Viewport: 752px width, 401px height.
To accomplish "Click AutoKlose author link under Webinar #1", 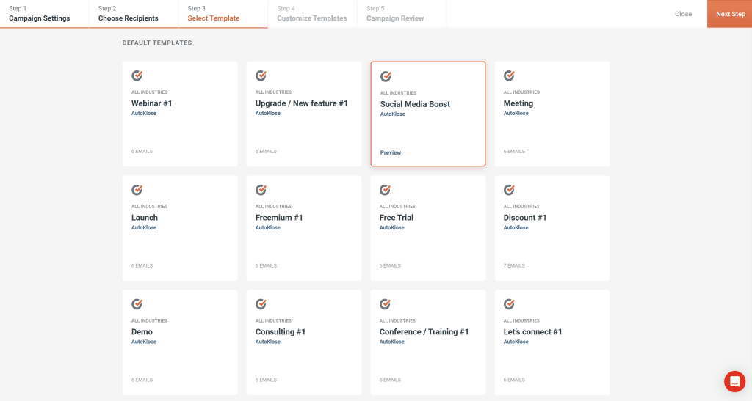I will [144, 114].
